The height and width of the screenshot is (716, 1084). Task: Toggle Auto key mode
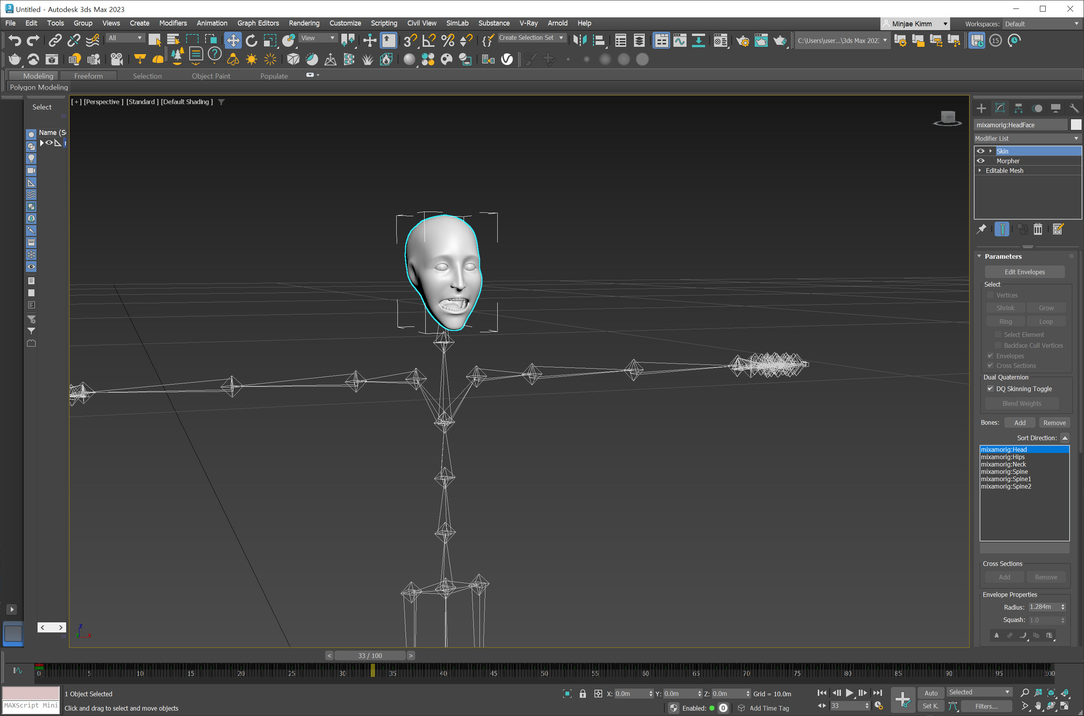point(930,693)
